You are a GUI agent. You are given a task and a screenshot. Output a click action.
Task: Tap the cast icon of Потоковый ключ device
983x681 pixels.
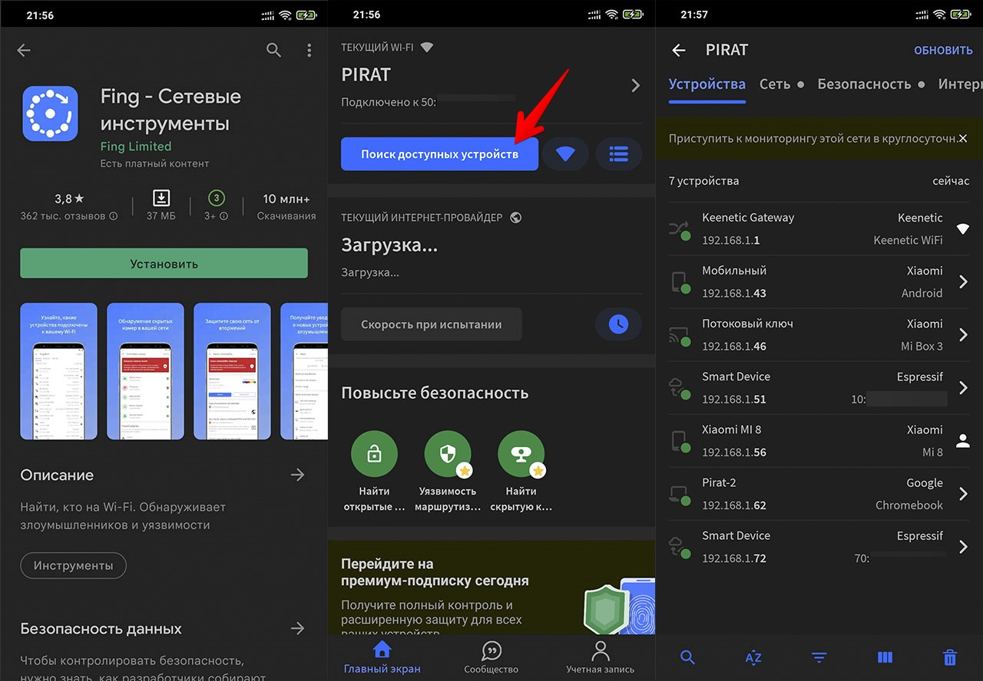coord(680,335)
